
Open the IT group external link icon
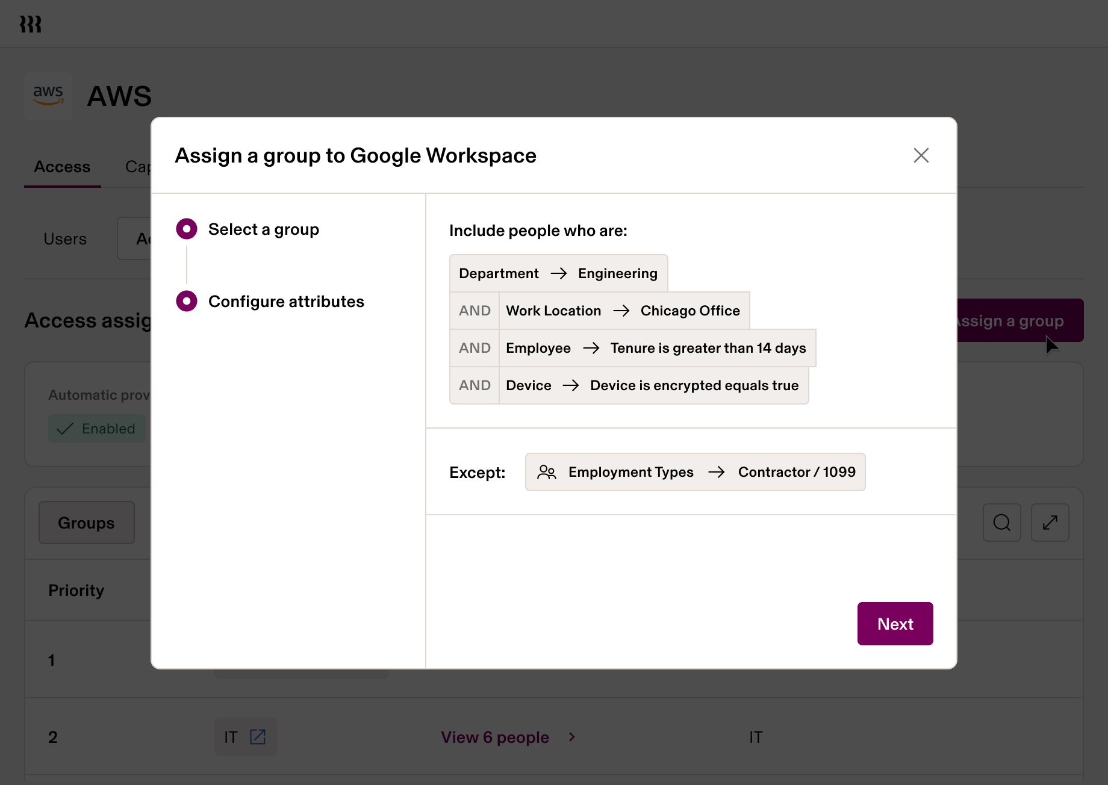[x=258, y=737]
